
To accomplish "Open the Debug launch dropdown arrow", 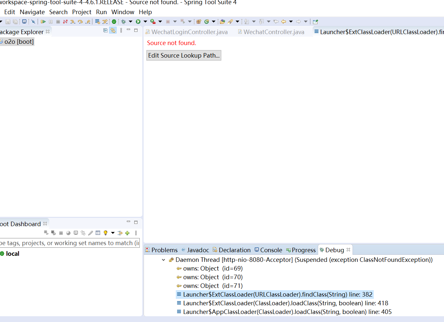I will [130, 22].
